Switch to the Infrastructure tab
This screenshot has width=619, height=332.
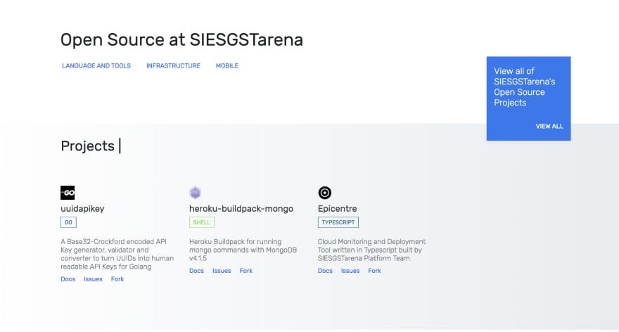[x=173, y=65]
